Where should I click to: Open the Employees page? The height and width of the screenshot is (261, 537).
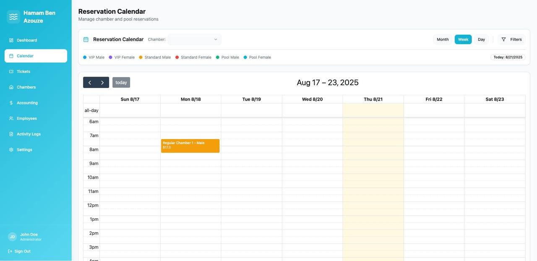pyautogui.click(x=36, y=119)
